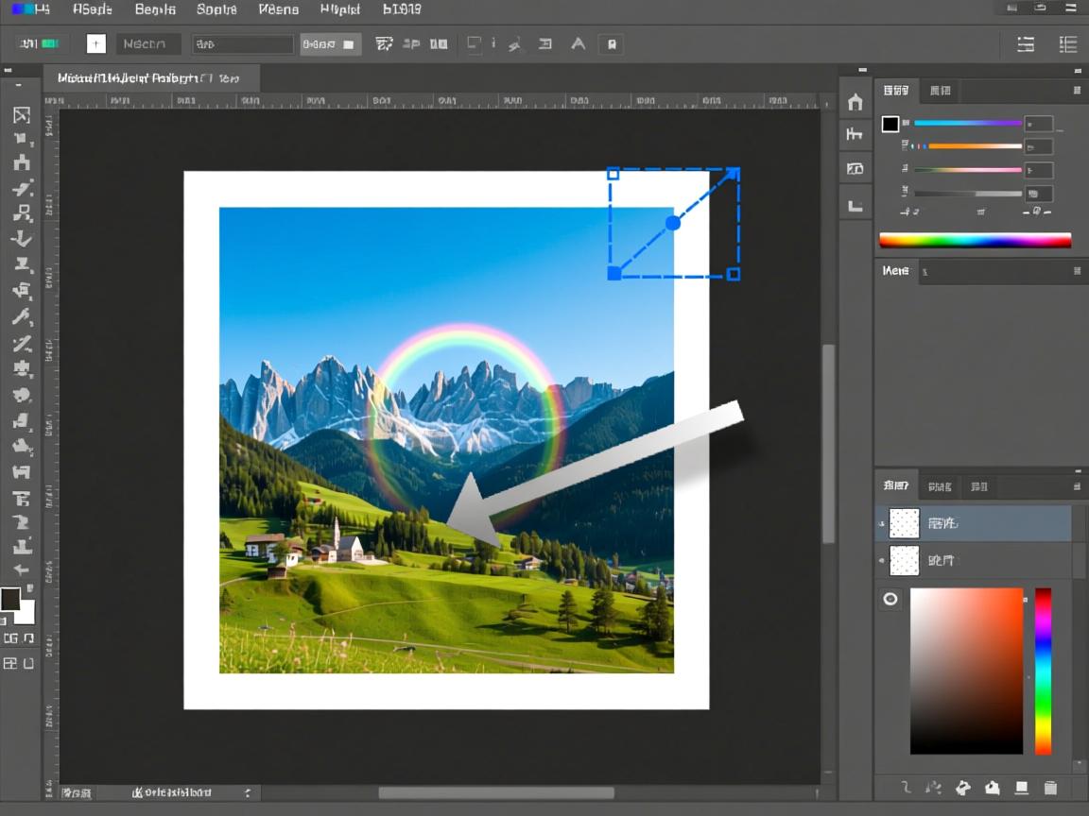Click the L-shaped icon in the right dock
This screenshot has width=1089, height=816.
855,205
